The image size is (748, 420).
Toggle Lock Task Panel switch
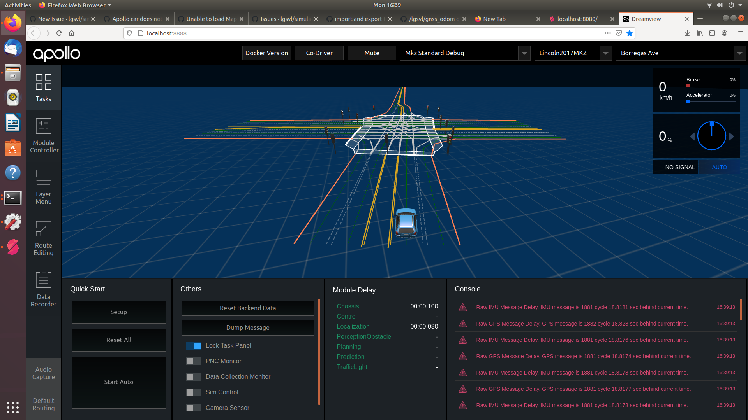[194, 346]
